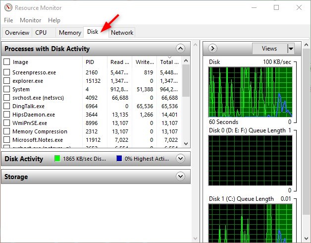Check the Screenpresso.exe checkbox
The height and width of the screenshot is (243, 311).
click(7, 72)
